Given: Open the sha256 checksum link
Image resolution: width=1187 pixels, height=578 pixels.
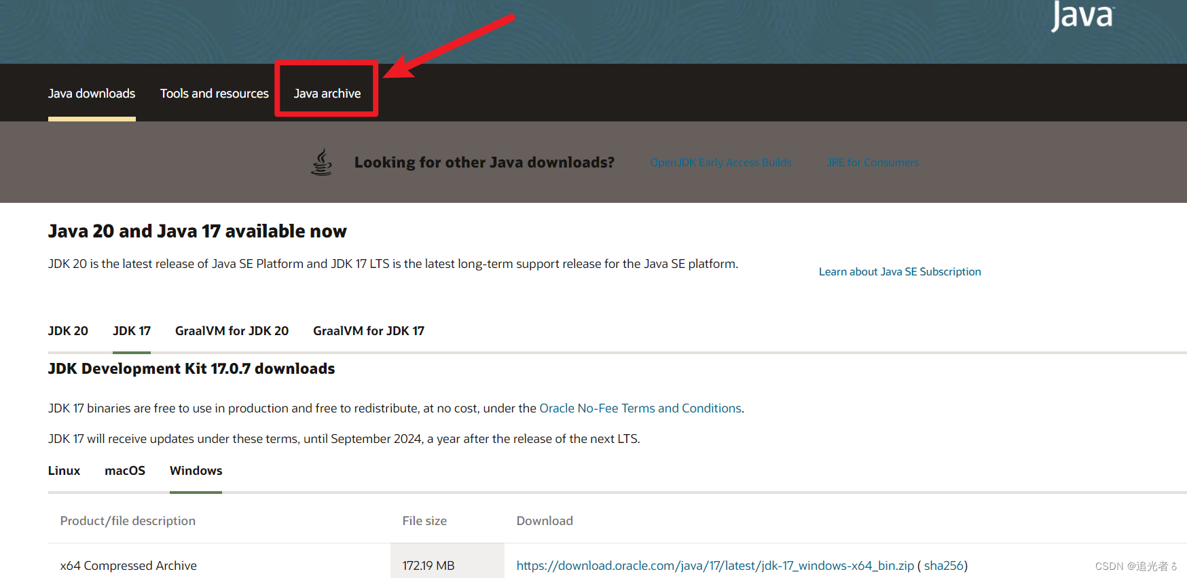Looking at the screenshot, I should pos(944,566).
